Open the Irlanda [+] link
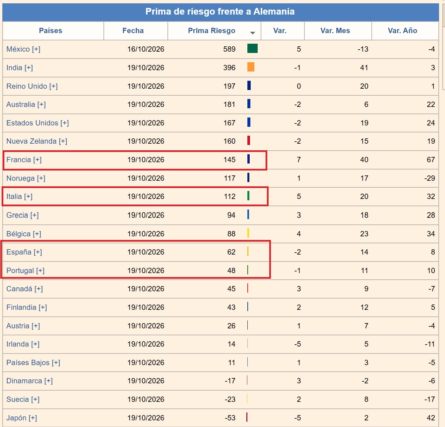Screen dimensions: 445x427 (23, 344)
